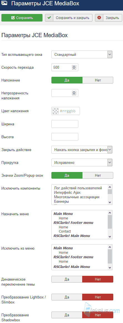This screenshot has width=123, height=323.
Task: Click up arrow of Назначить меню scrollbar
Action: [x=110, y=213]
